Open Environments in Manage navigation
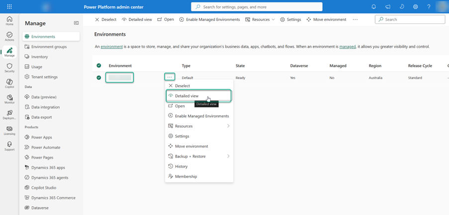Viewport: 449px width, 215px height. [x=51, y=37]
